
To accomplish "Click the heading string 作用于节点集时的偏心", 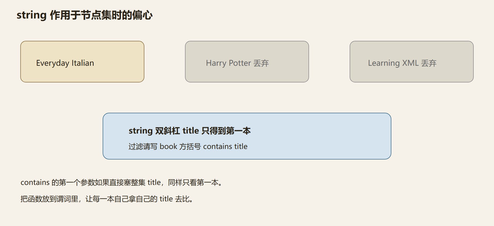I will coord(85,15).
